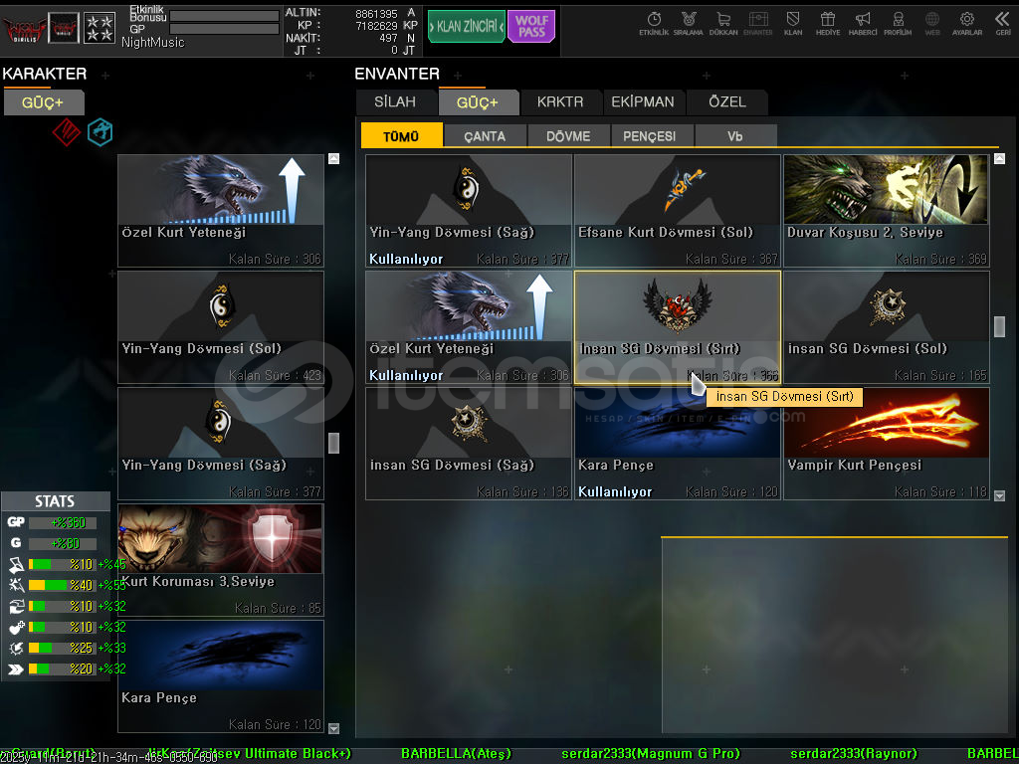Click the Klan Zinciri button
Image resolution: width=1019 pixels, height=764 pixels.
coord(466,26)
